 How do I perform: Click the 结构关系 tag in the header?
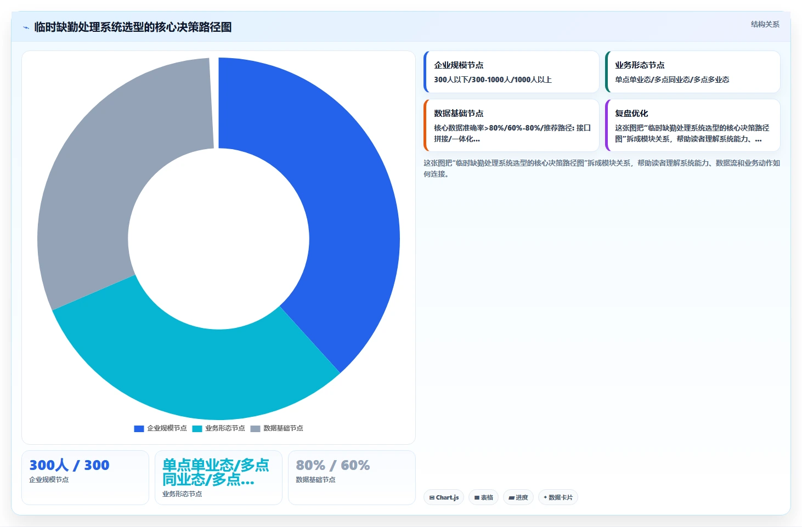point(765,24)
